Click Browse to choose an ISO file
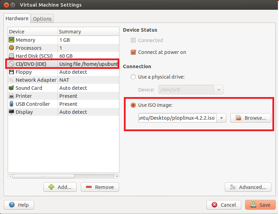Screen dimensions: 279x214 [x=251, y=118]
